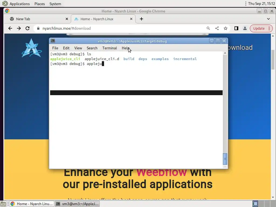This screenshot has height=207, width=276.
Task: Click the examples directory name
Action: (x=160, y=59)
